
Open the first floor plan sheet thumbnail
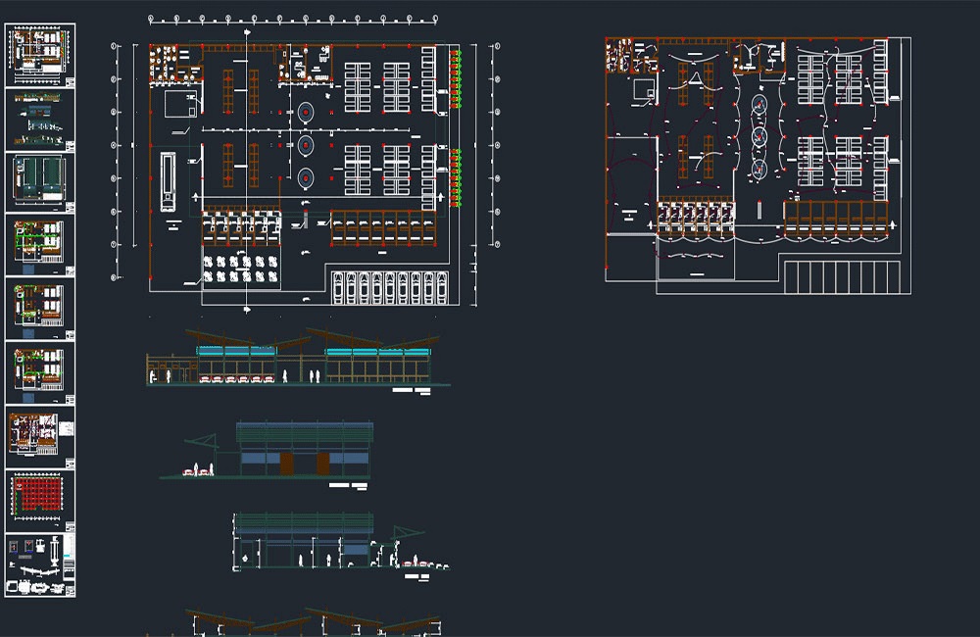click(40, 55)
